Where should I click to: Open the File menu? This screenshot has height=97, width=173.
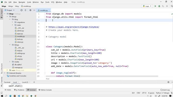(x=6, y=2)
